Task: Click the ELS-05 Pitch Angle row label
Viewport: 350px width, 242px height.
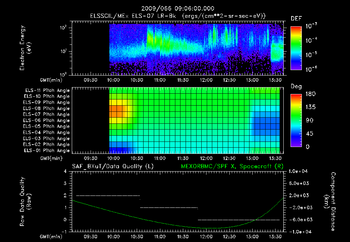Action: [46, 126]
